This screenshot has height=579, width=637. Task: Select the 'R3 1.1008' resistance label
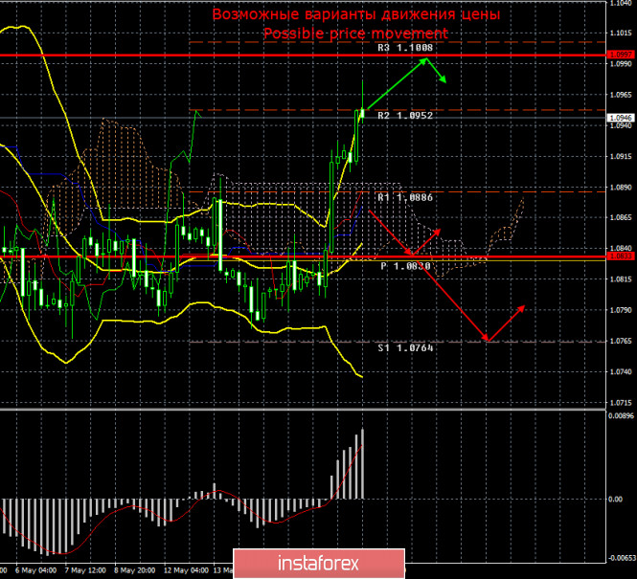click(405, 48)
